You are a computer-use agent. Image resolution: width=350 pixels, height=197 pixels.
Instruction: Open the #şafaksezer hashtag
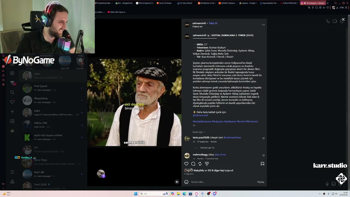tap(230, 121)
